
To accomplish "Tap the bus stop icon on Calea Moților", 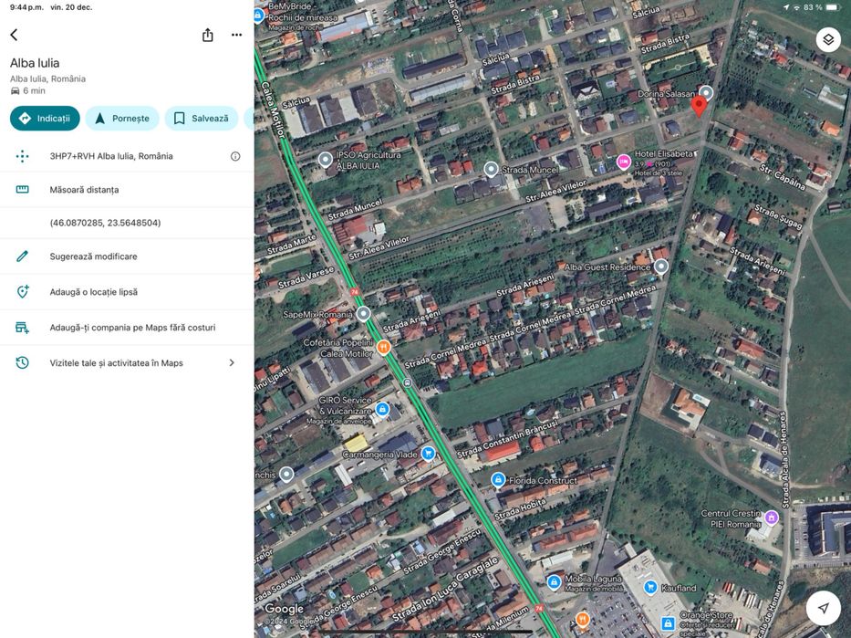I will [x=408, y=382].
